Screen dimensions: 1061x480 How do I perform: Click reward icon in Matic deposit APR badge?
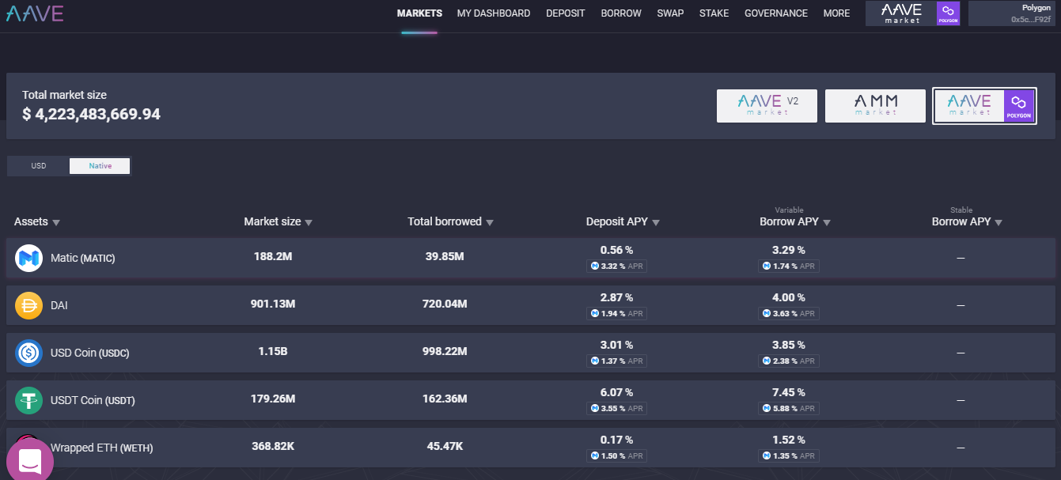pyautogui.click(x=595, y=266)
